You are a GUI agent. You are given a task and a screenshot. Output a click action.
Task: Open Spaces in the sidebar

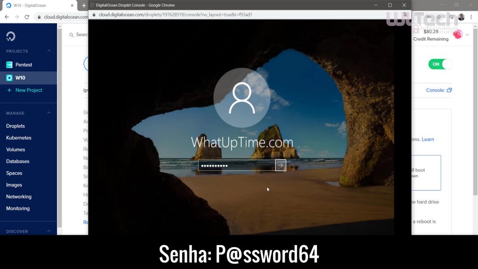[x=14, y=173]
